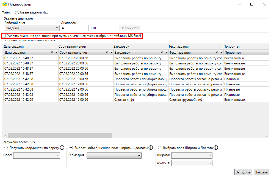The width and height of the screenshot is (271, 177).
Task: Click the horizontal scrollbar thumb under the table
Action: coord(60,135)
